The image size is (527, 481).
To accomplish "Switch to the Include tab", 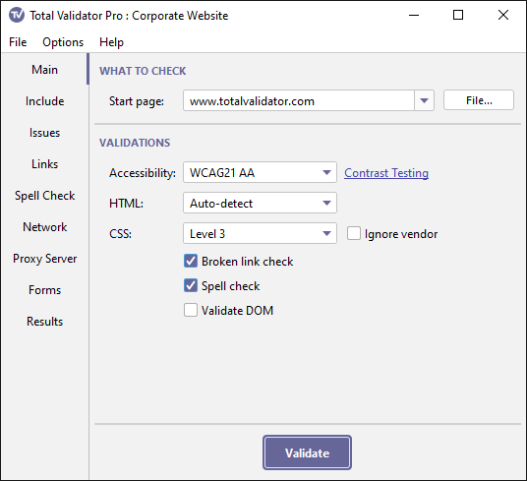I will [x=44, y=101].
